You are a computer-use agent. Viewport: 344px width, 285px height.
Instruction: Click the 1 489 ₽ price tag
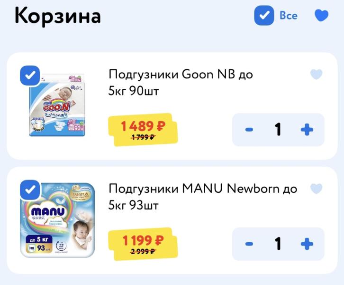(x=143, y=126)
